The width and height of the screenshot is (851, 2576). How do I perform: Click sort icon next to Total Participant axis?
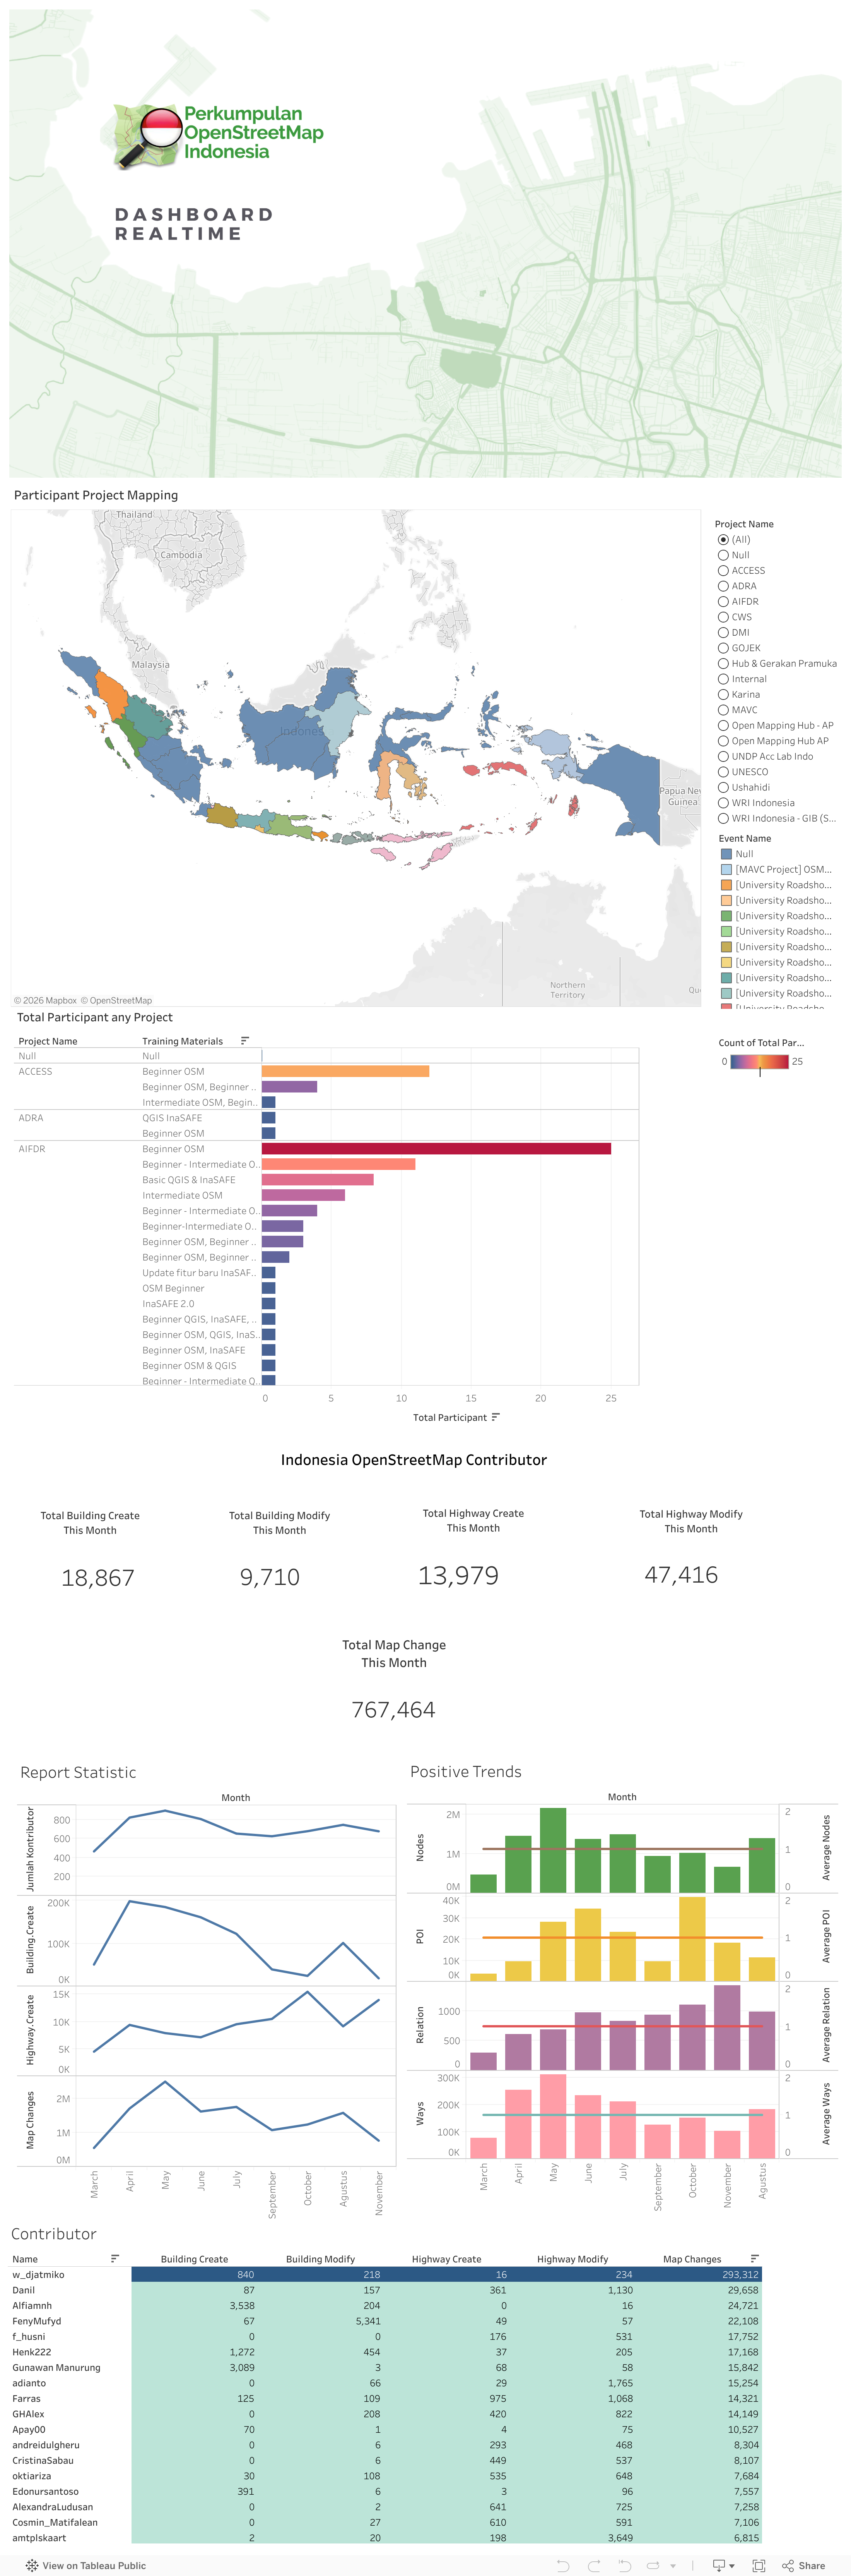tap(496, 1417)
